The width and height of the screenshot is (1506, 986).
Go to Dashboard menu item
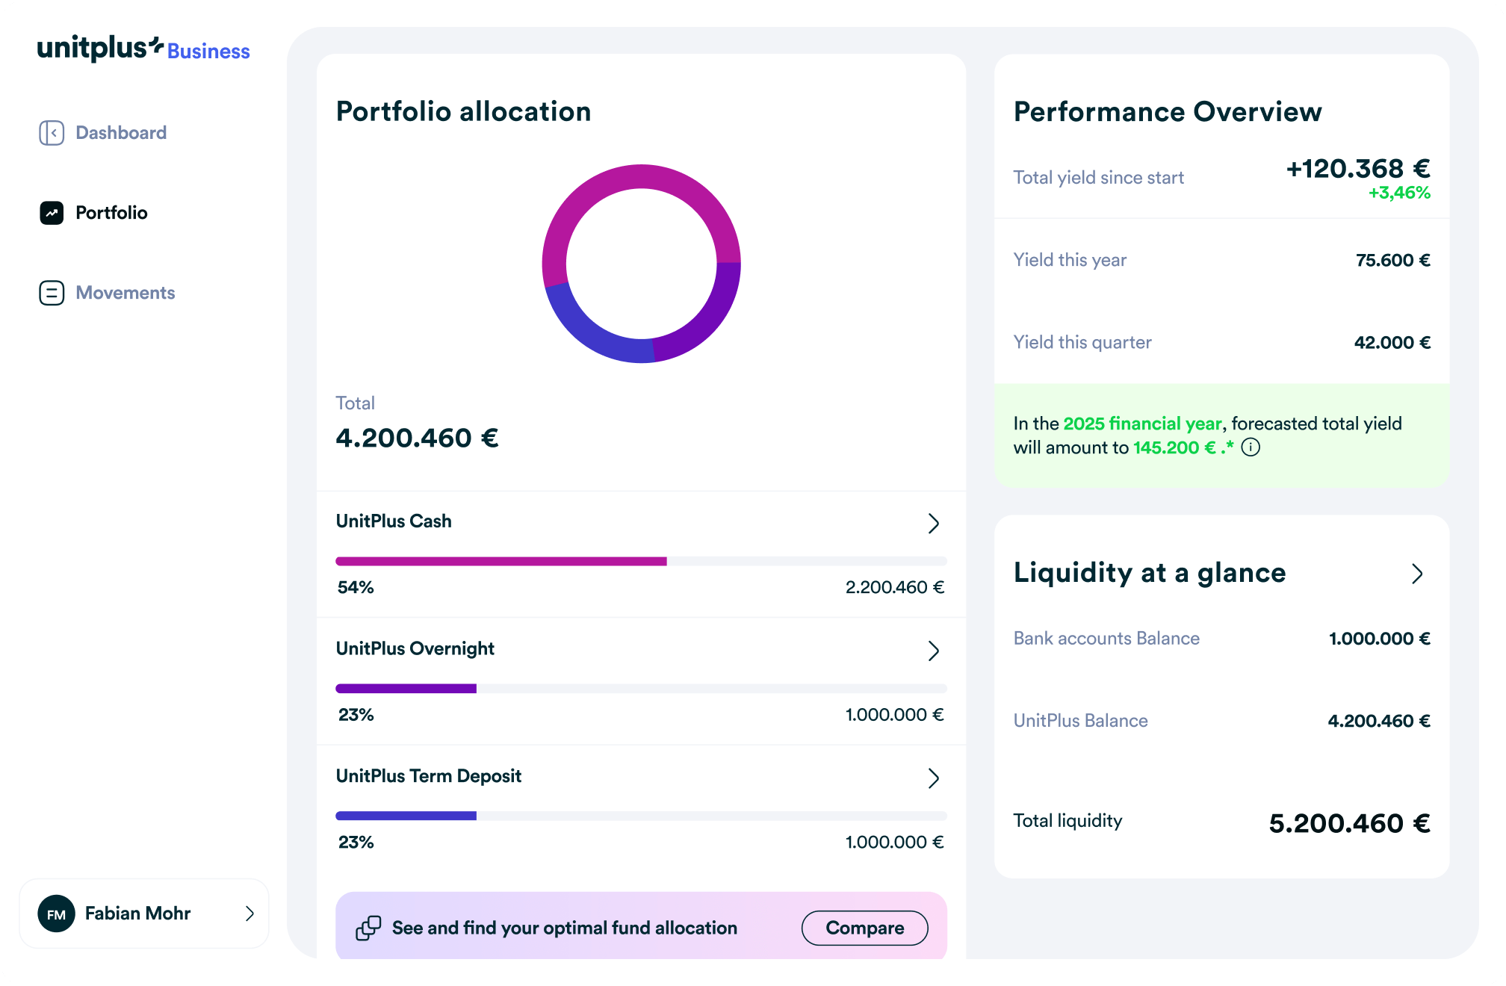(121, 133)
